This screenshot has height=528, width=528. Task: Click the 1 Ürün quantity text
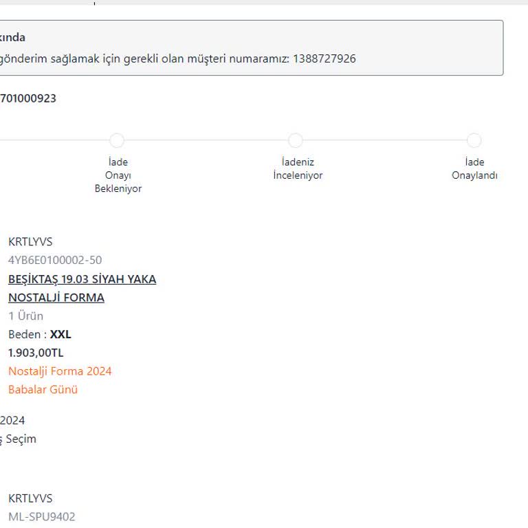coord(26,316)
